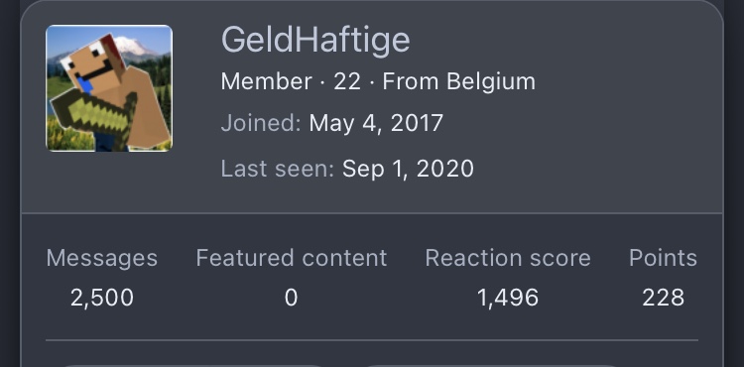The width and height of the screenshot is (744, 367).
Task: Open the 1,496 reaction score value
Action: pyautogui.click(x=508, y=298)
